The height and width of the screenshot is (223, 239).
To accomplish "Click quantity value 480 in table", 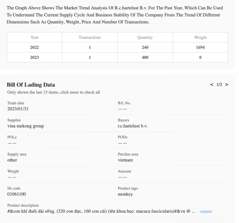I will (x=145, y=58).
